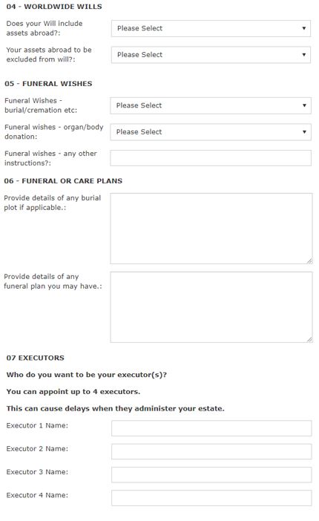Image resolution: width=319 pixels, height=521 pixels.
Task: Open the 'Does your Will include assets abroad' dropdown
Action: tap(211, 29)
